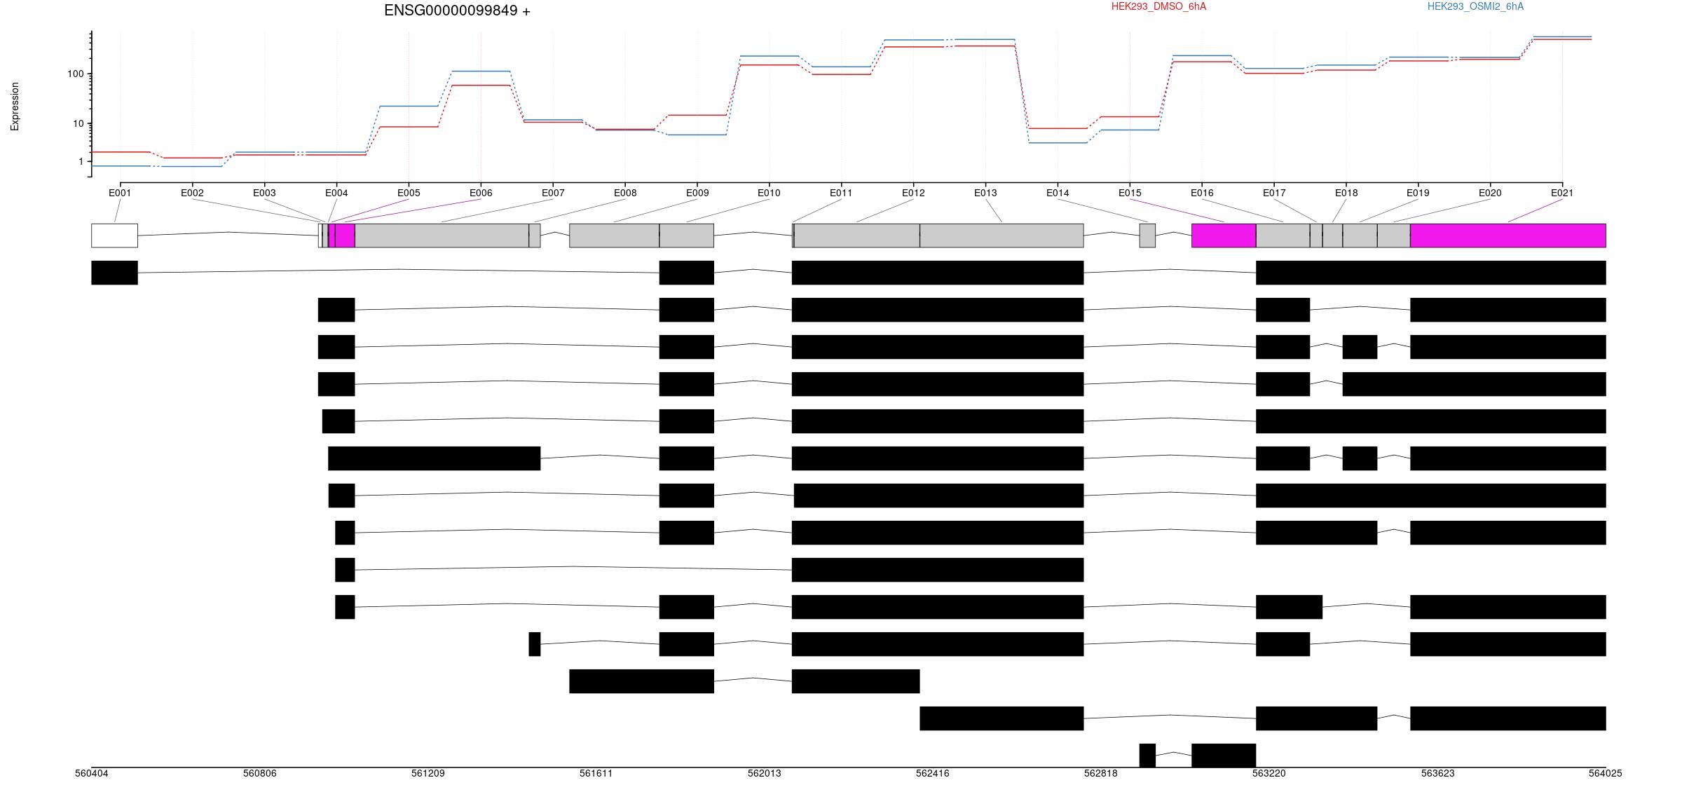Viewport: 1682px width, 785px height.
Task: Click genomic coordinate 562013 on the x-axis
Action: [x=765, y=774]
